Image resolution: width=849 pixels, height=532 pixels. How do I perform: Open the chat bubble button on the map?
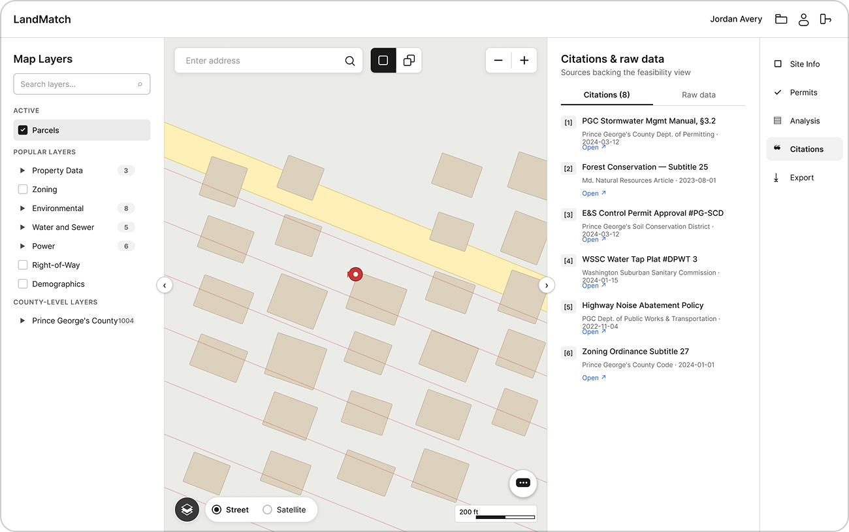click(523, 483)
